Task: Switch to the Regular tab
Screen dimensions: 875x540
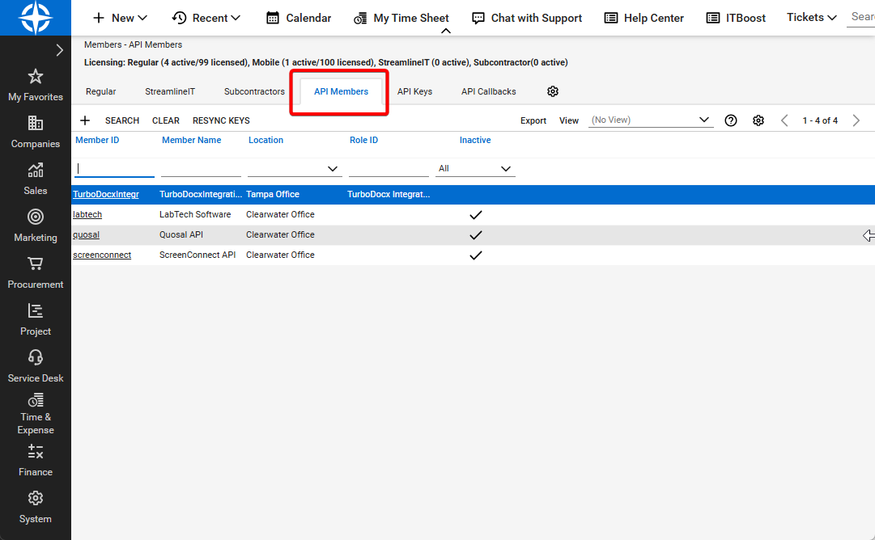Action: (101, 91)
